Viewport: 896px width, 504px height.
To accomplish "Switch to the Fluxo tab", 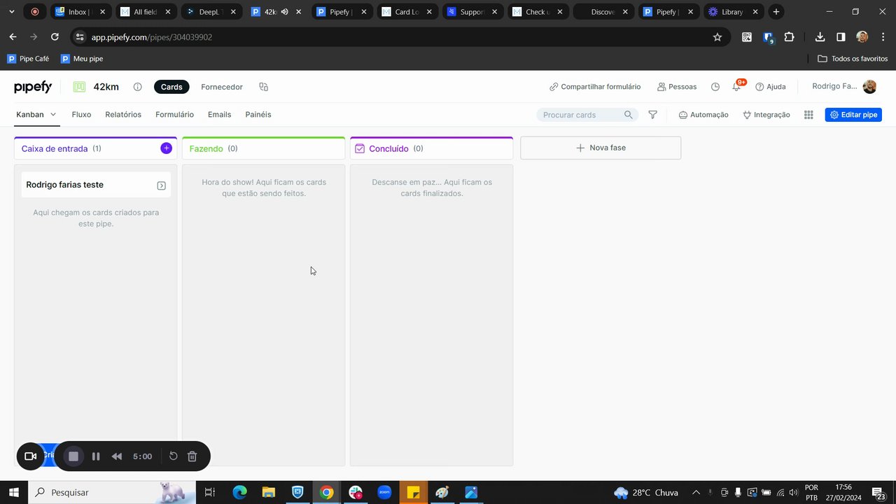I will coord(81,115).
